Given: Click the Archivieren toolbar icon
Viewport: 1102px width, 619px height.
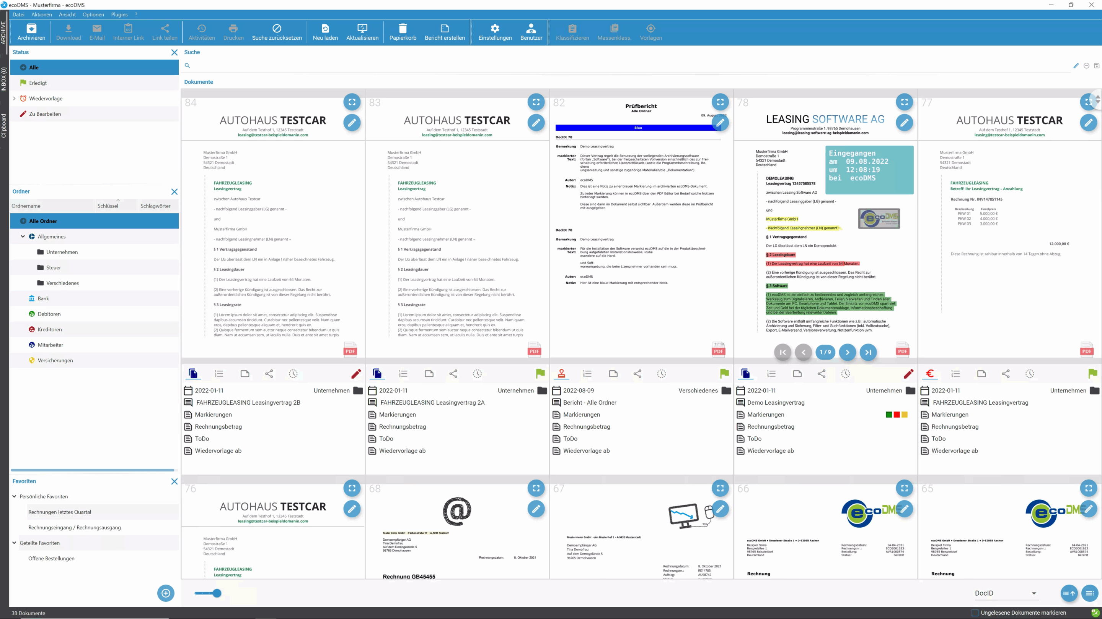Looking at the screenshot, I should coord(31,32).
